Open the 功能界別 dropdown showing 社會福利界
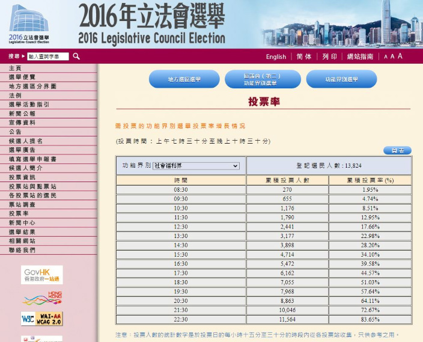The width and height of the screenshot is (423, 342). coord(196,166)
